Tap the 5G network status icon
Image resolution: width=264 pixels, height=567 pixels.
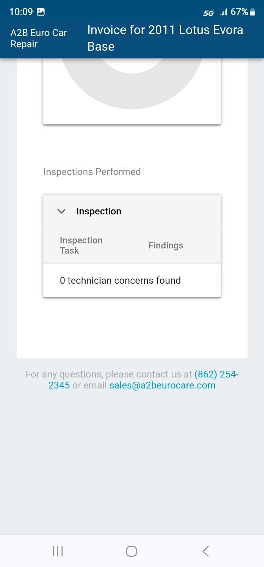[208, 13]
